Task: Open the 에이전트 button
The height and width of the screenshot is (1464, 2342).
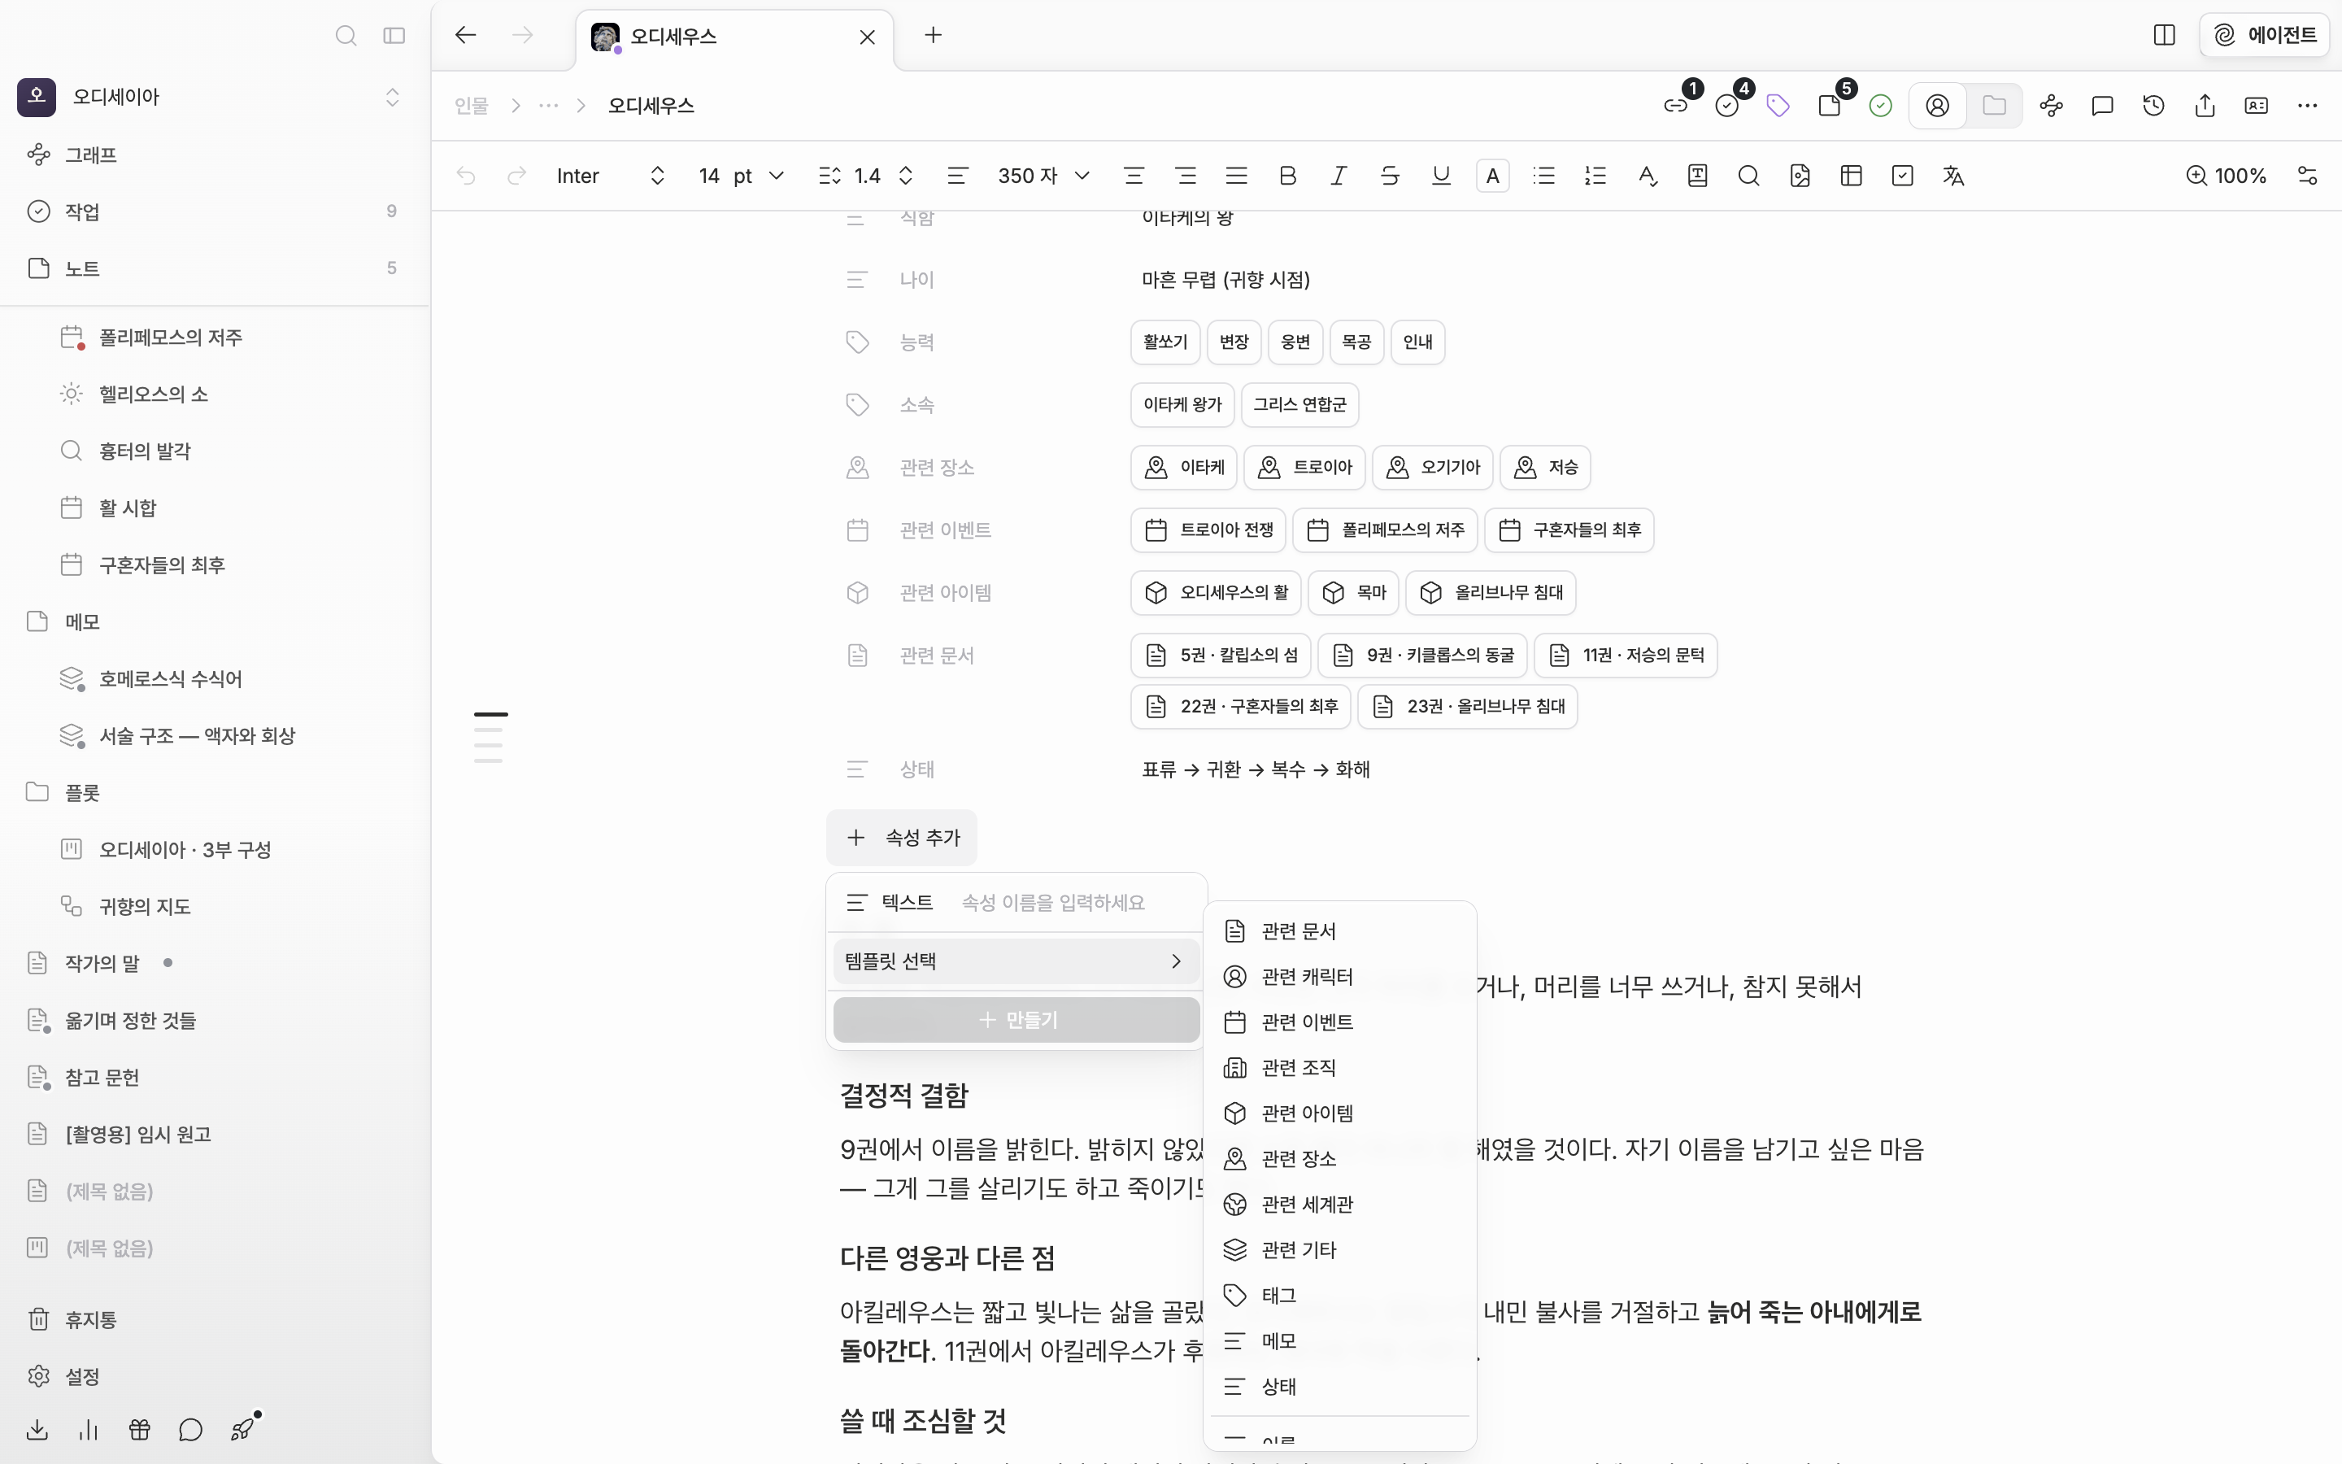Action: 2264,36
